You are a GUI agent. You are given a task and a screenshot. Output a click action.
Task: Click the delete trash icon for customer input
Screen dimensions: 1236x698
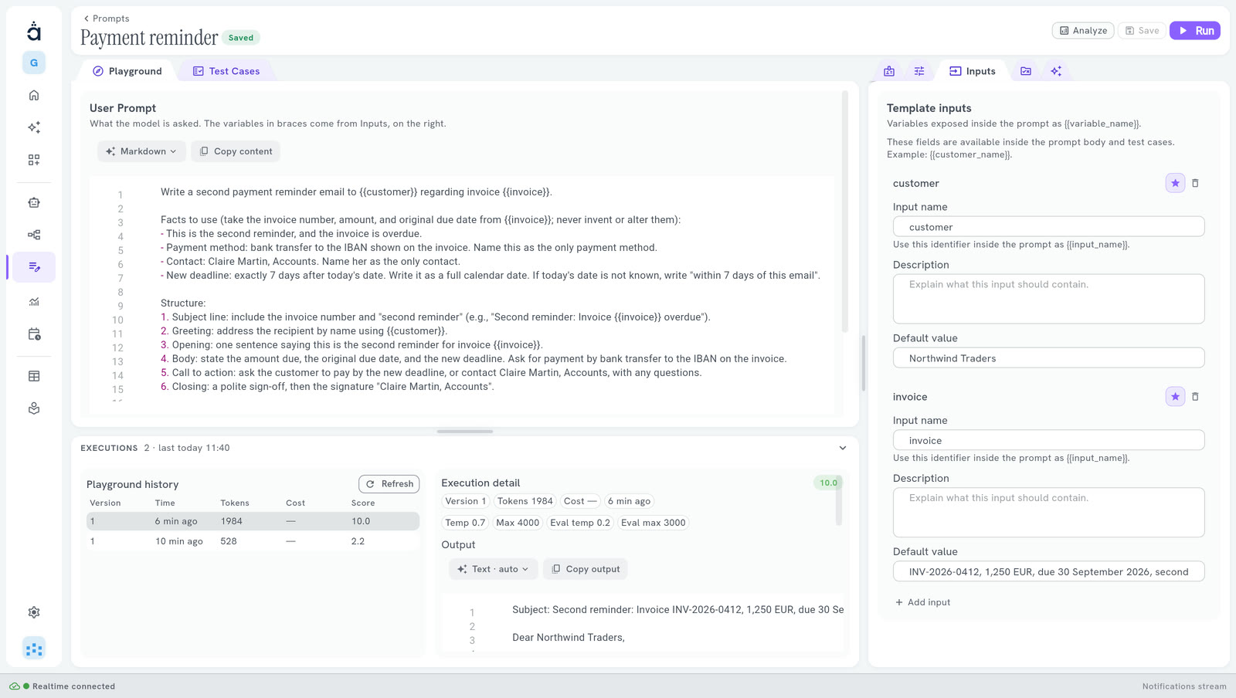1195,183
